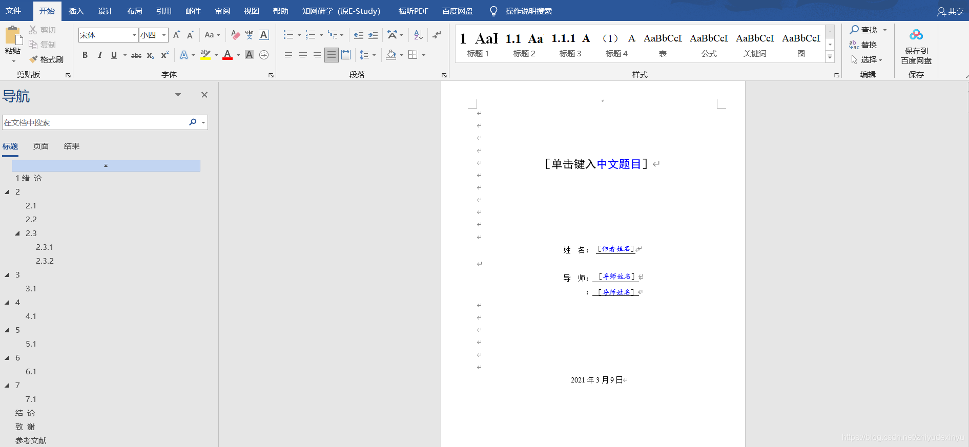Toggle subscript formatting
Screen dimensions: 969x447
click(151, 55)
